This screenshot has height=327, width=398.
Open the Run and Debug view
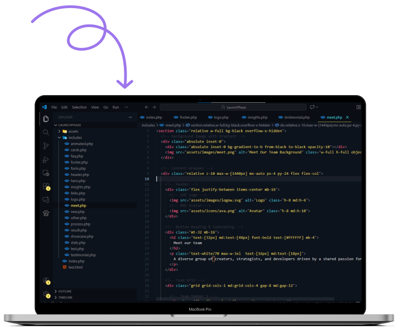click(x=46, y=159)
